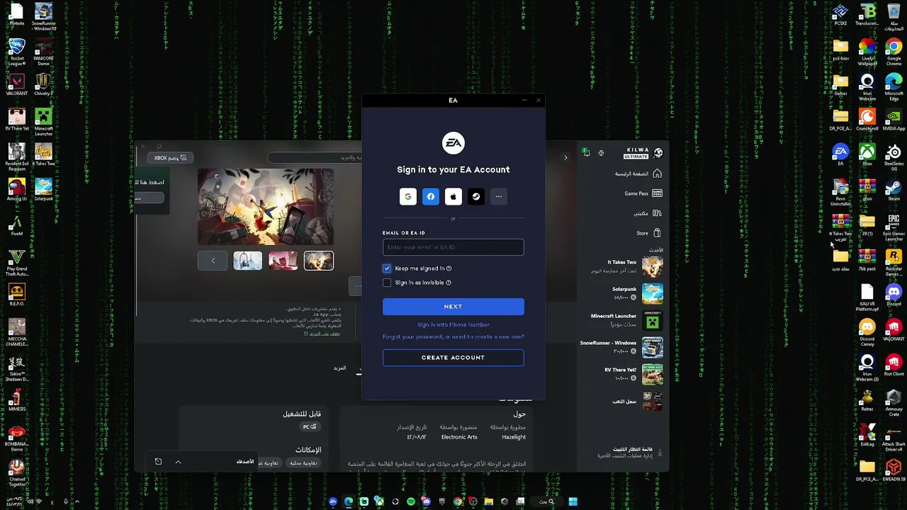Sign in with Facebook icon

[430, 197]
